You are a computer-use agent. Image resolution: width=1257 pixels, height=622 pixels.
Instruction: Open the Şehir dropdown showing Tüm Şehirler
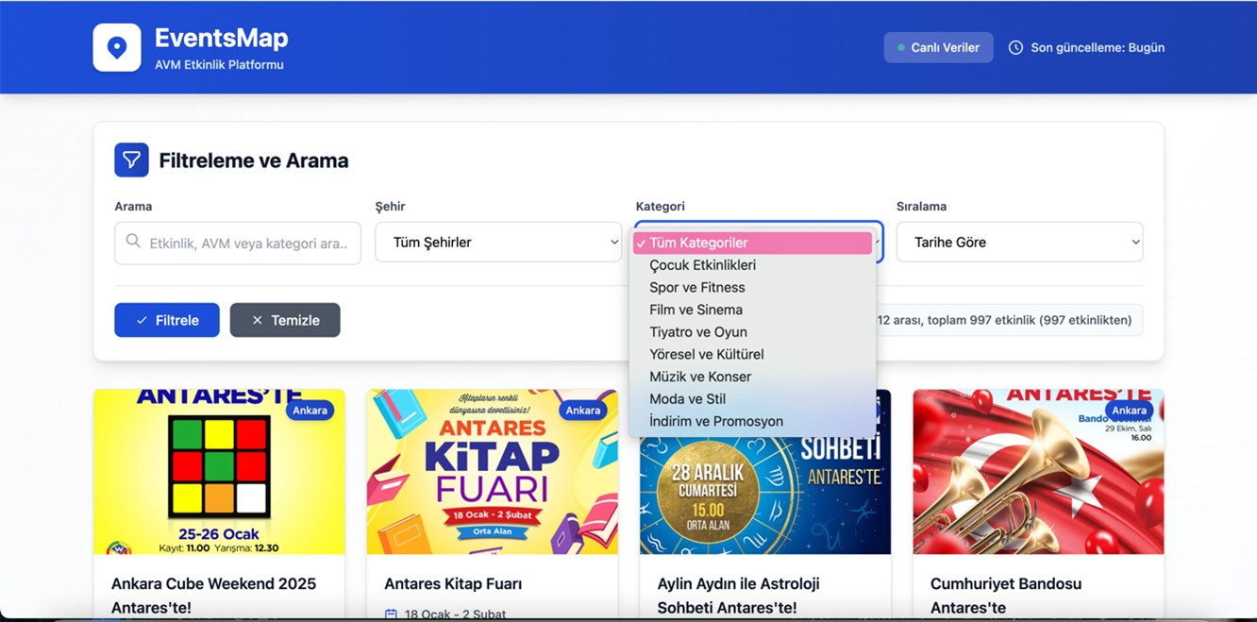point(498,243)
